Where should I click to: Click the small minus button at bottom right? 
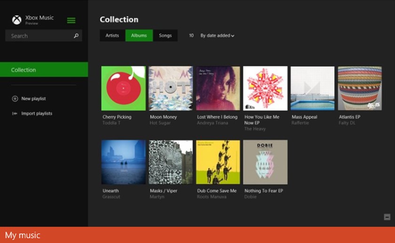click(387, 217)
